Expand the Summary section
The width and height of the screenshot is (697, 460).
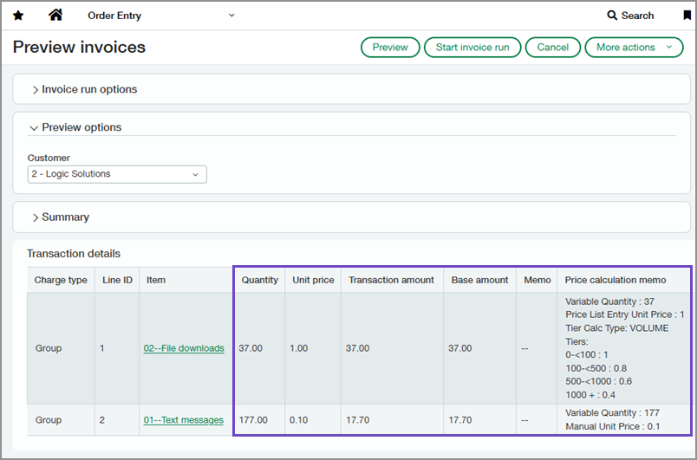tap(61, 217)
